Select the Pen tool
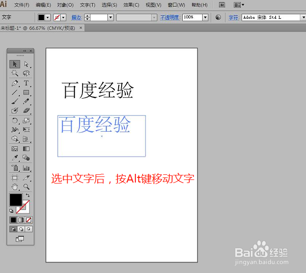This screenshot has width=306, height=273. (15, 83)
